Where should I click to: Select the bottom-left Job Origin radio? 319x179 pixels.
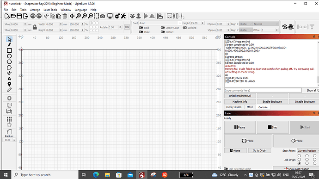tap(299, 163)
